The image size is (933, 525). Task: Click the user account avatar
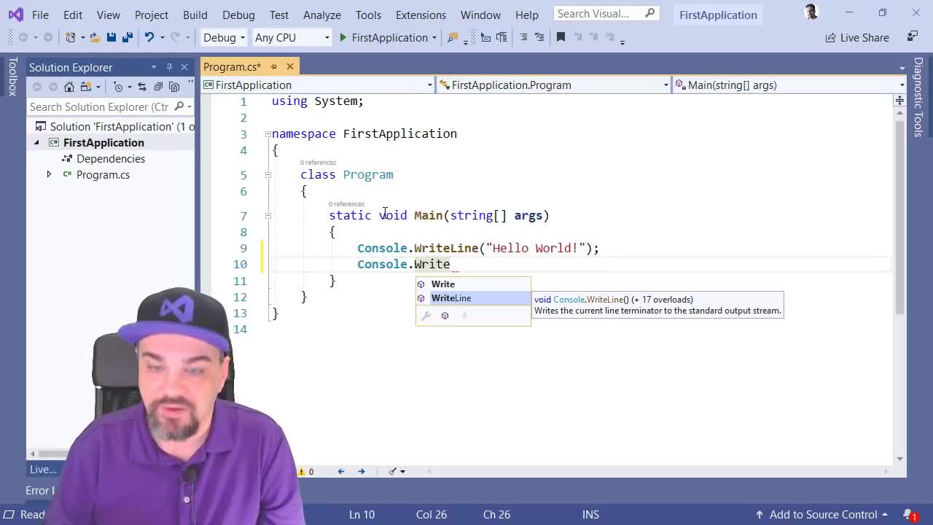tap(811, 12)
